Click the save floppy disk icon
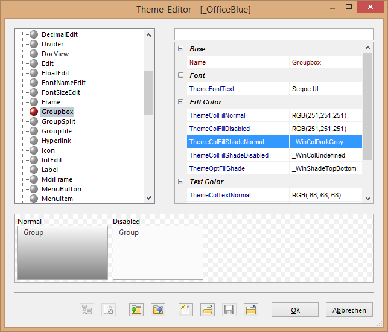The width and height of the screenshot is (388, 332). click(x=229, y=310)
